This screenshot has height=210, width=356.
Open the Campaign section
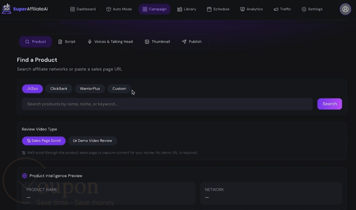[x=154, y=10]
